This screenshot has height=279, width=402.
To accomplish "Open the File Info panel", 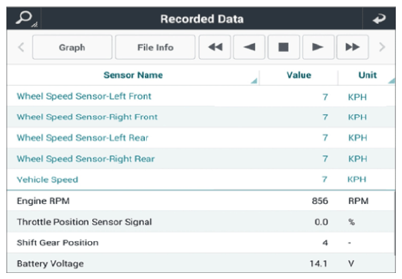I will (x=155, y=47).
